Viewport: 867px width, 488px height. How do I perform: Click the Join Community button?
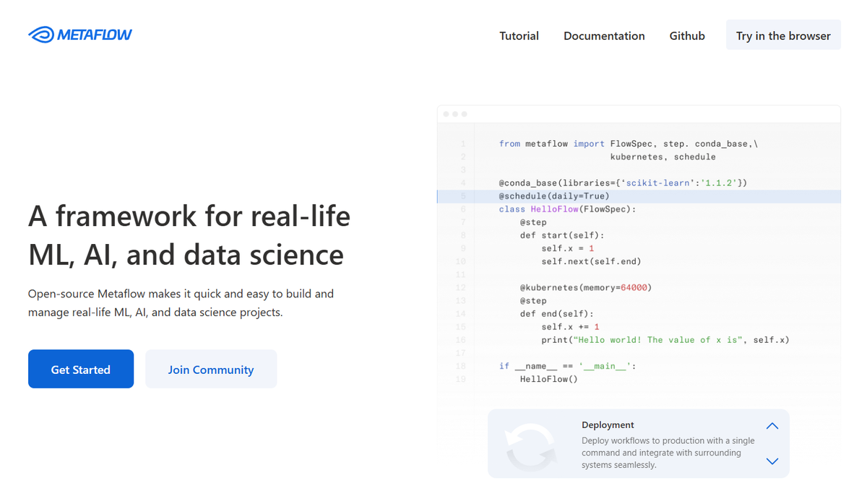point(210,369)
